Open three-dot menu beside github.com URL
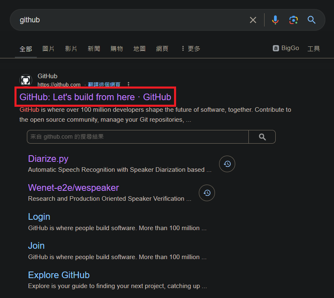This screenshot has height=298, width=334. (x=129, y=84)
